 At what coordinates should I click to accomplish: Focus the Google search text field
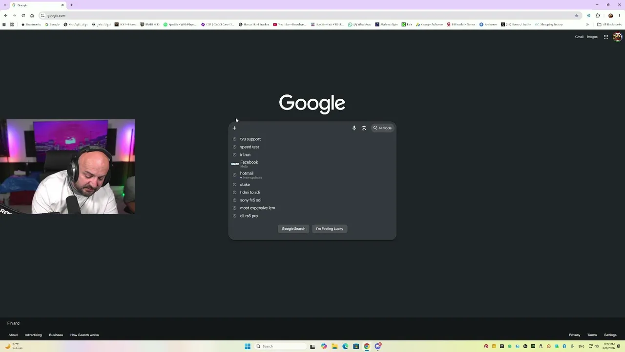294,128
